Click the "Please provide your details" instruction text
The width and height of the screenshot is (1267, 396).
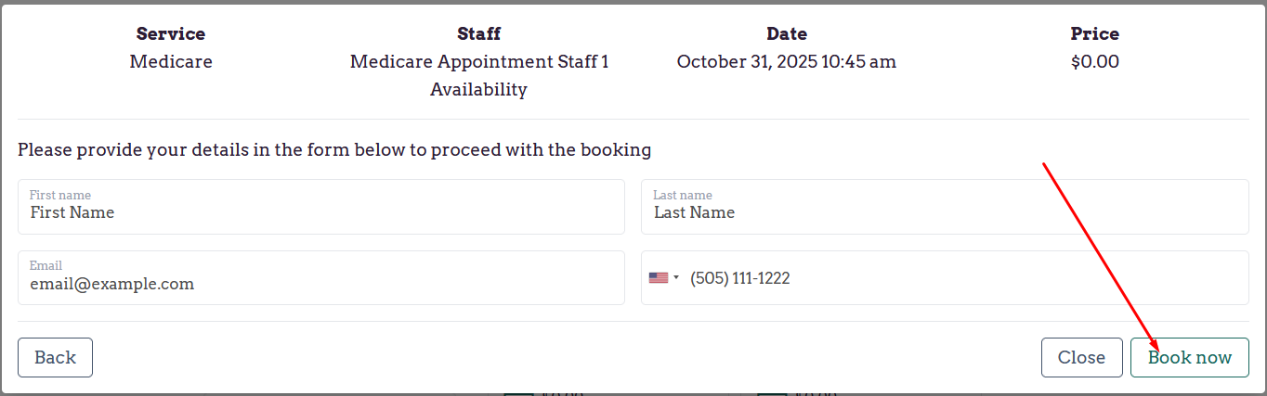[x=334, y=149]
